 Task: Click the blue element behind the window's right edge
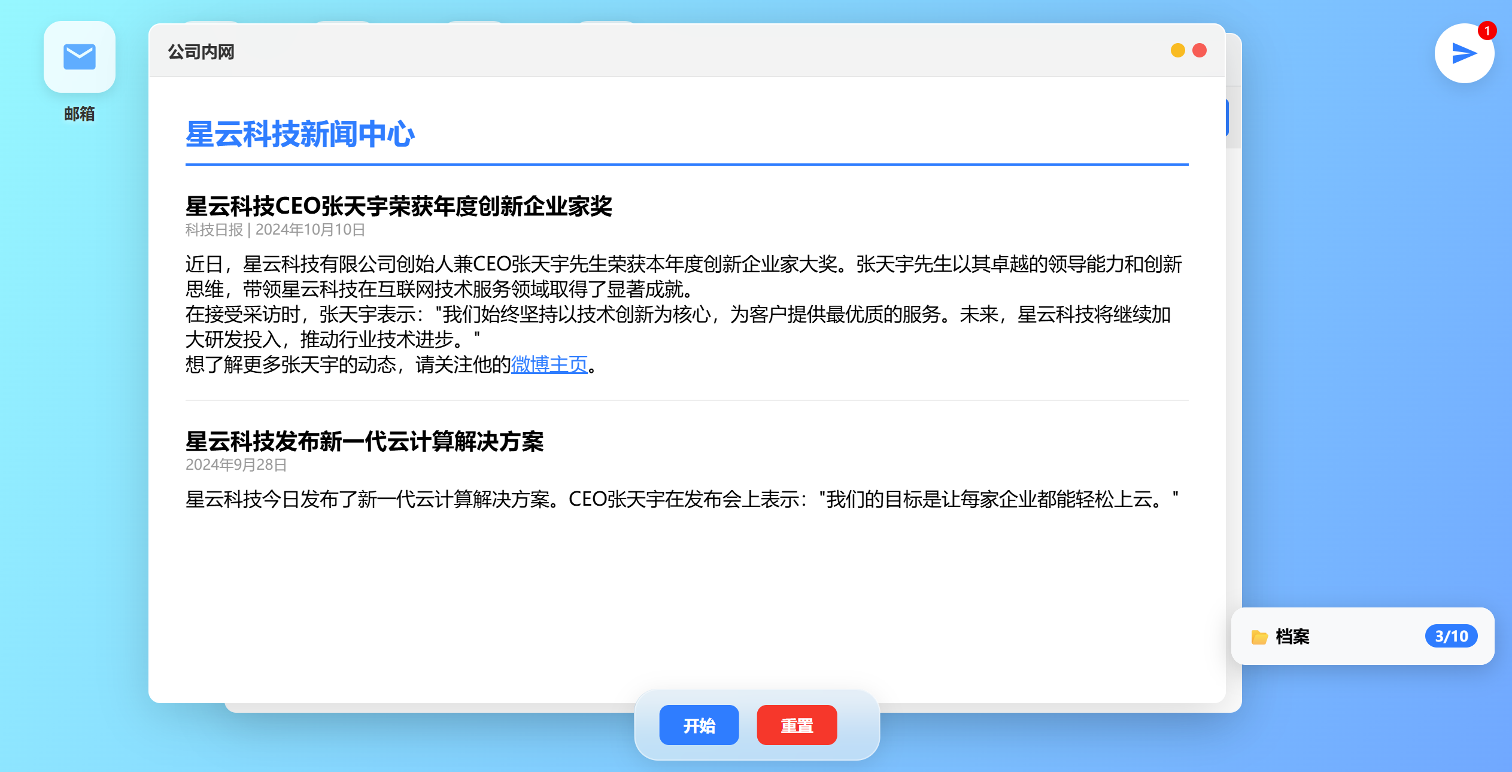(x=1227, y=118)
